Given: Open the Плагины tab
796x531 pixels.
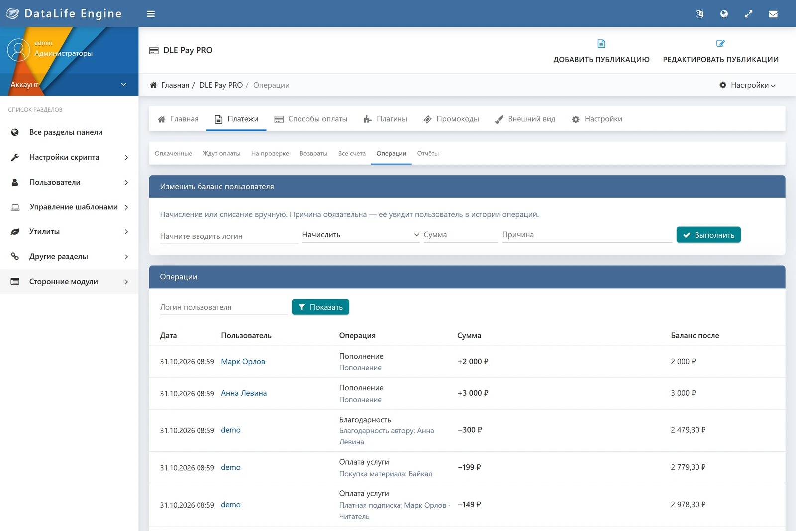Looking at the screenshot, I should pos(386,119).
